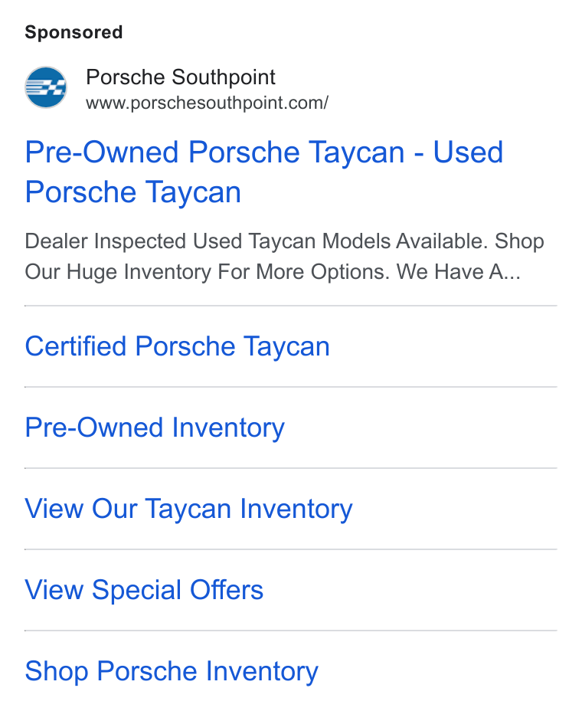Click the www.porschesouthpoint.com URL text

[x=207, y=103]
